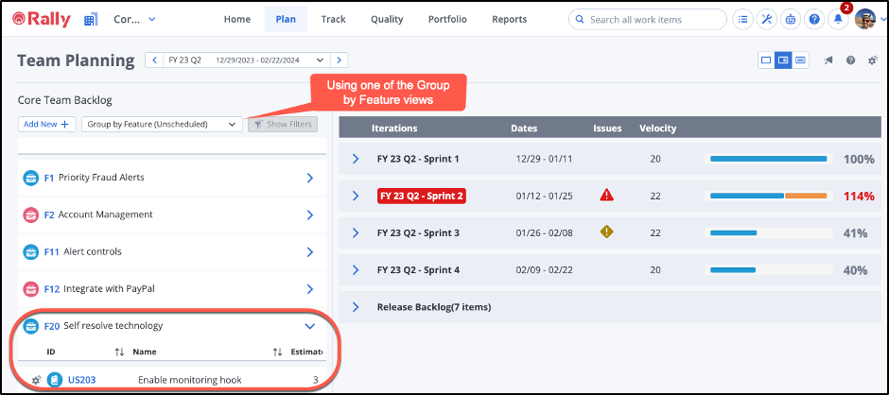The width and height of the screenshot is (889, 395).
Task: Open the wrench tools icon
Action: [x=768, y=20]
